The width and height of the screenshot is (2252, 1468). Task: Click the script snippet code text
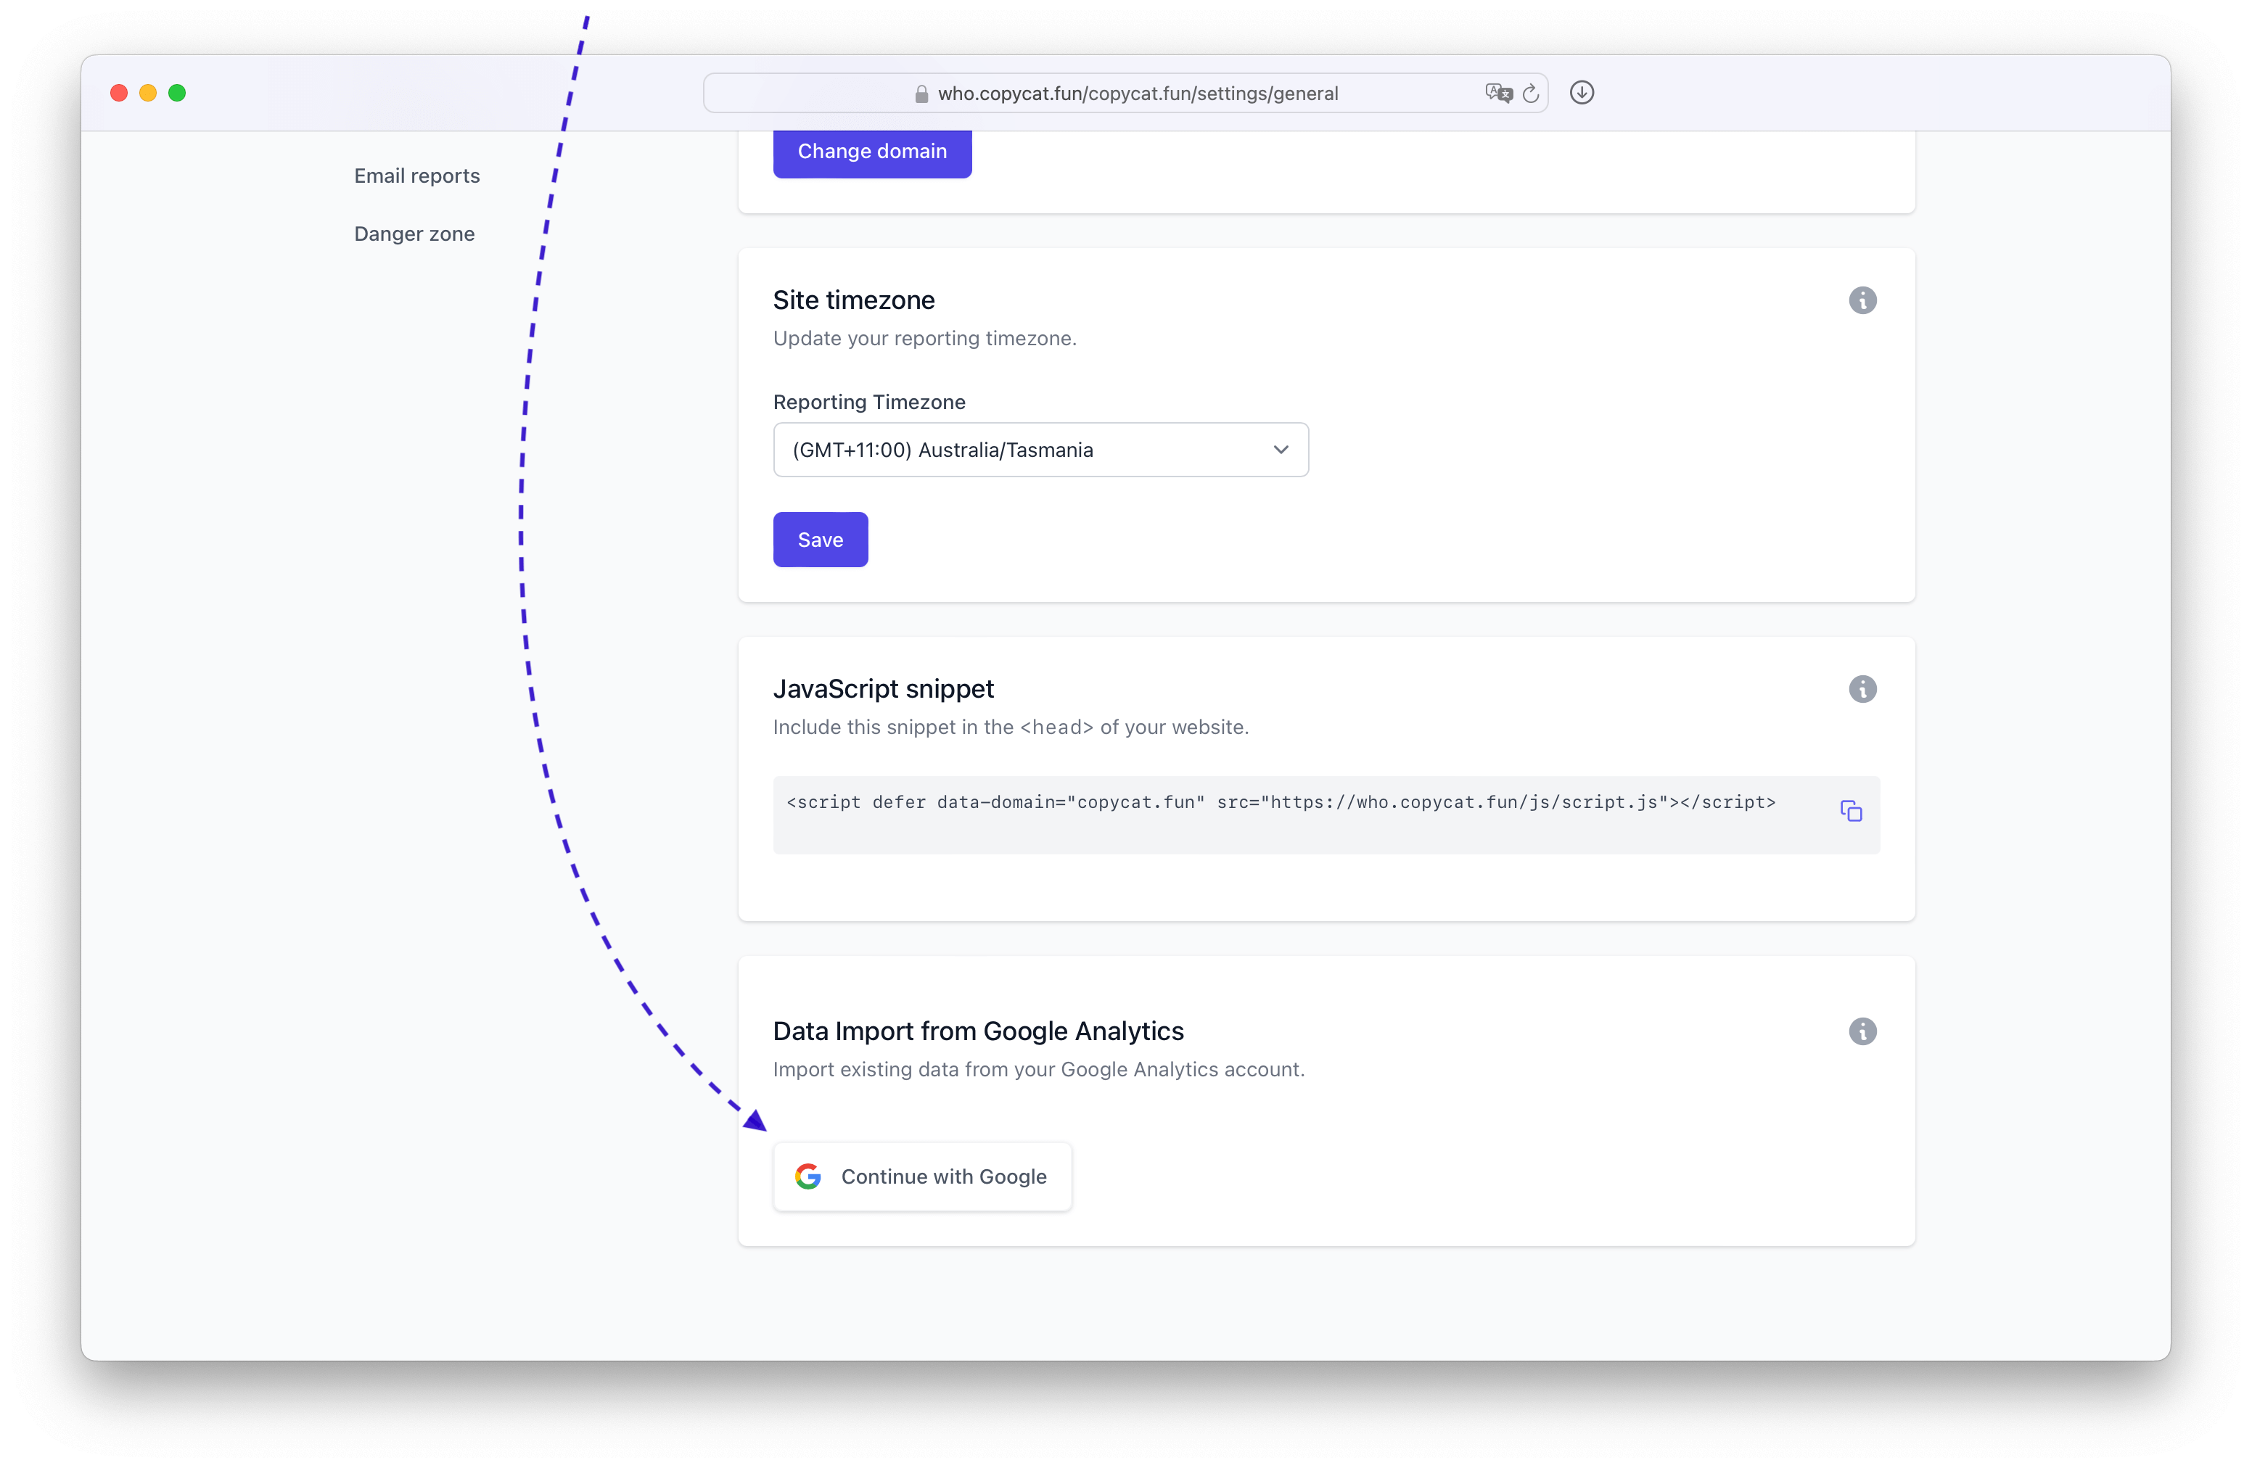click(x=1281, y=802)
